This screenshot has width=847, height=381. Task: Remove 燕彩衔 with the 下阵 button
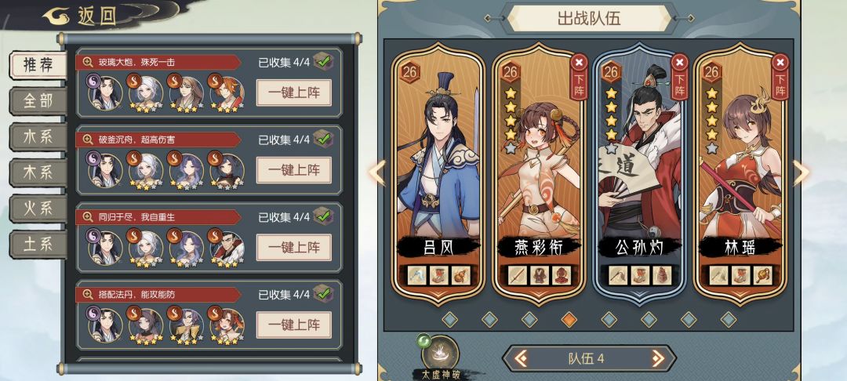(x=579, y=77)
